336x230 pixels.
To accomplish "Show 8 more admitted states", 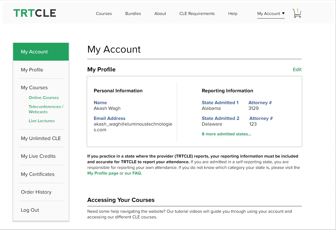I will point(226,134).
